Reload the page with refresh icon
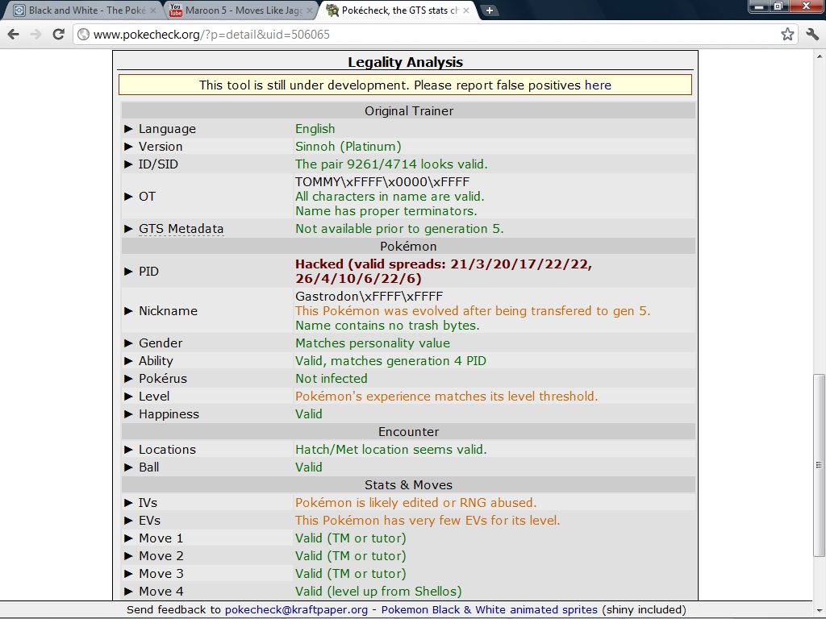826x619 pixels. coord(58,35)
